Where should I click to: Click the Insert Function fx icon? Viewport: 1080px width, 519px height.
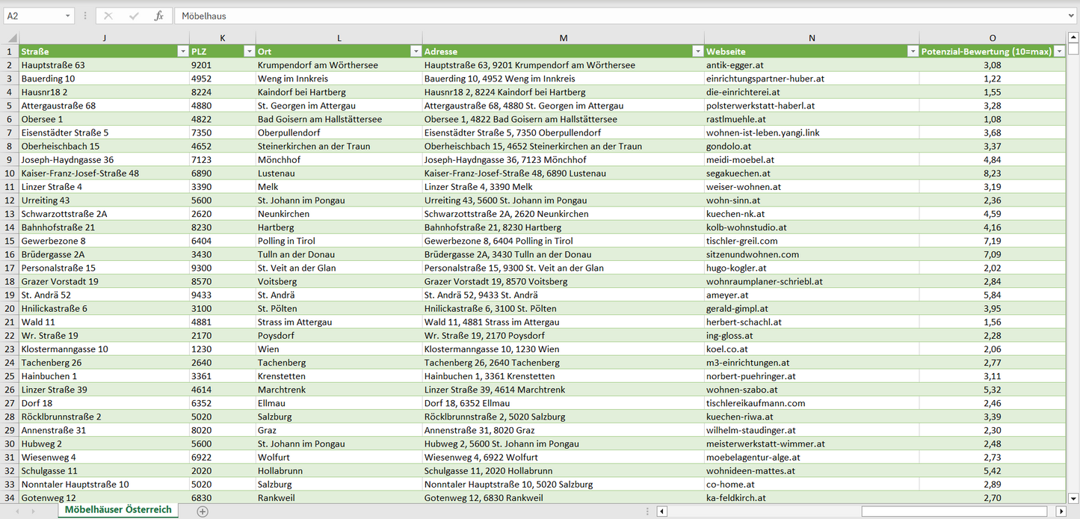[158, 16]
